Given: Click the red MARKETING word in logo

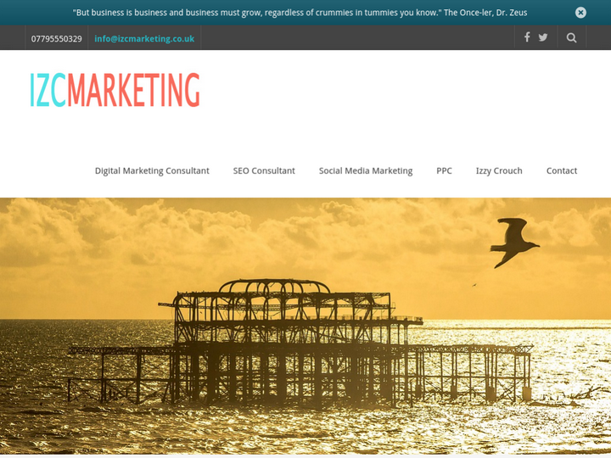Looking at the screenshot, I should click(x=134, y=90).
